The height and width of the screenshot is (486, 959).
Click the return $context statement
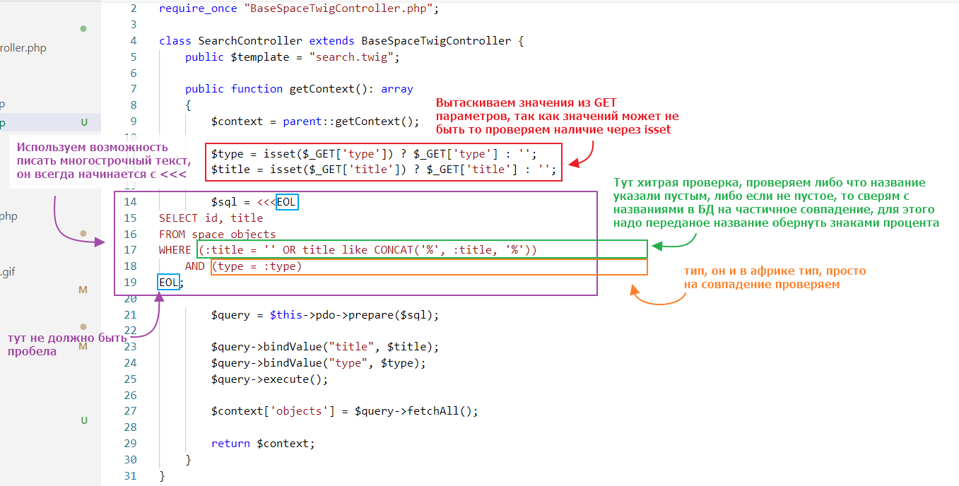pyautogui.click(x=262, y=444)
